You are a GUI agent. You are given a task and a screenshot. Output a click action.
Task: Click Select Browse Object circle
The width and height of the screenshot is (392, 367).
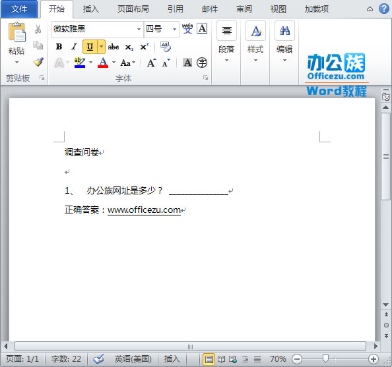386,325
